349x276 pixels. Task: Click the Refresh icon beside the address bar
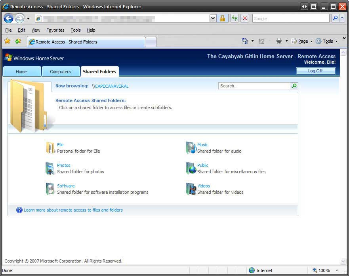[234, 18]
